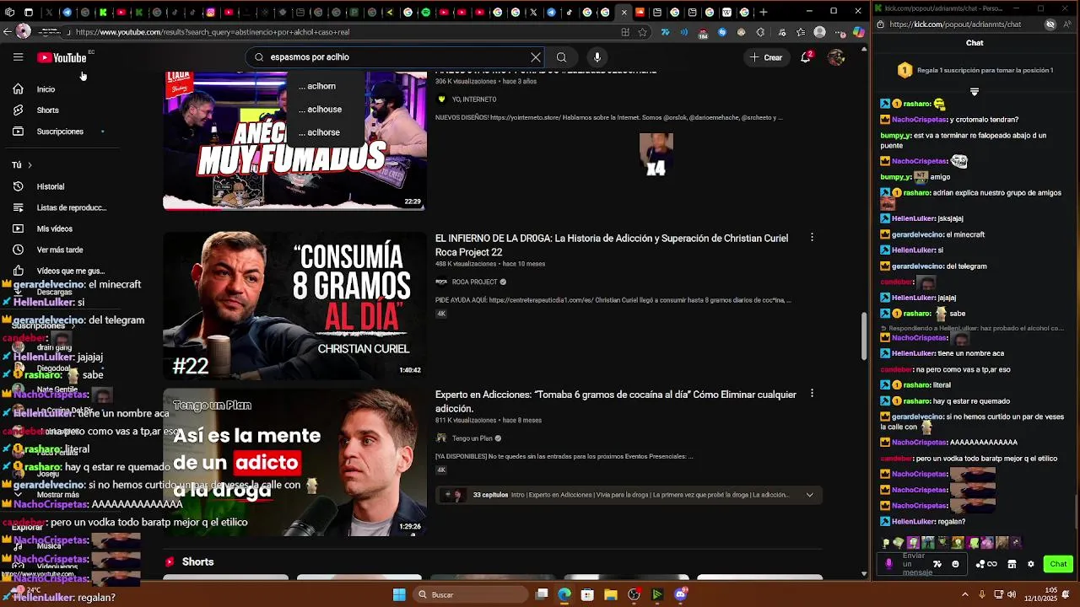Open the 'Anécdotas muy fumados' thumbnail
The width and height of the screenshot is (1080, 607).
click(x=294, y=140)
